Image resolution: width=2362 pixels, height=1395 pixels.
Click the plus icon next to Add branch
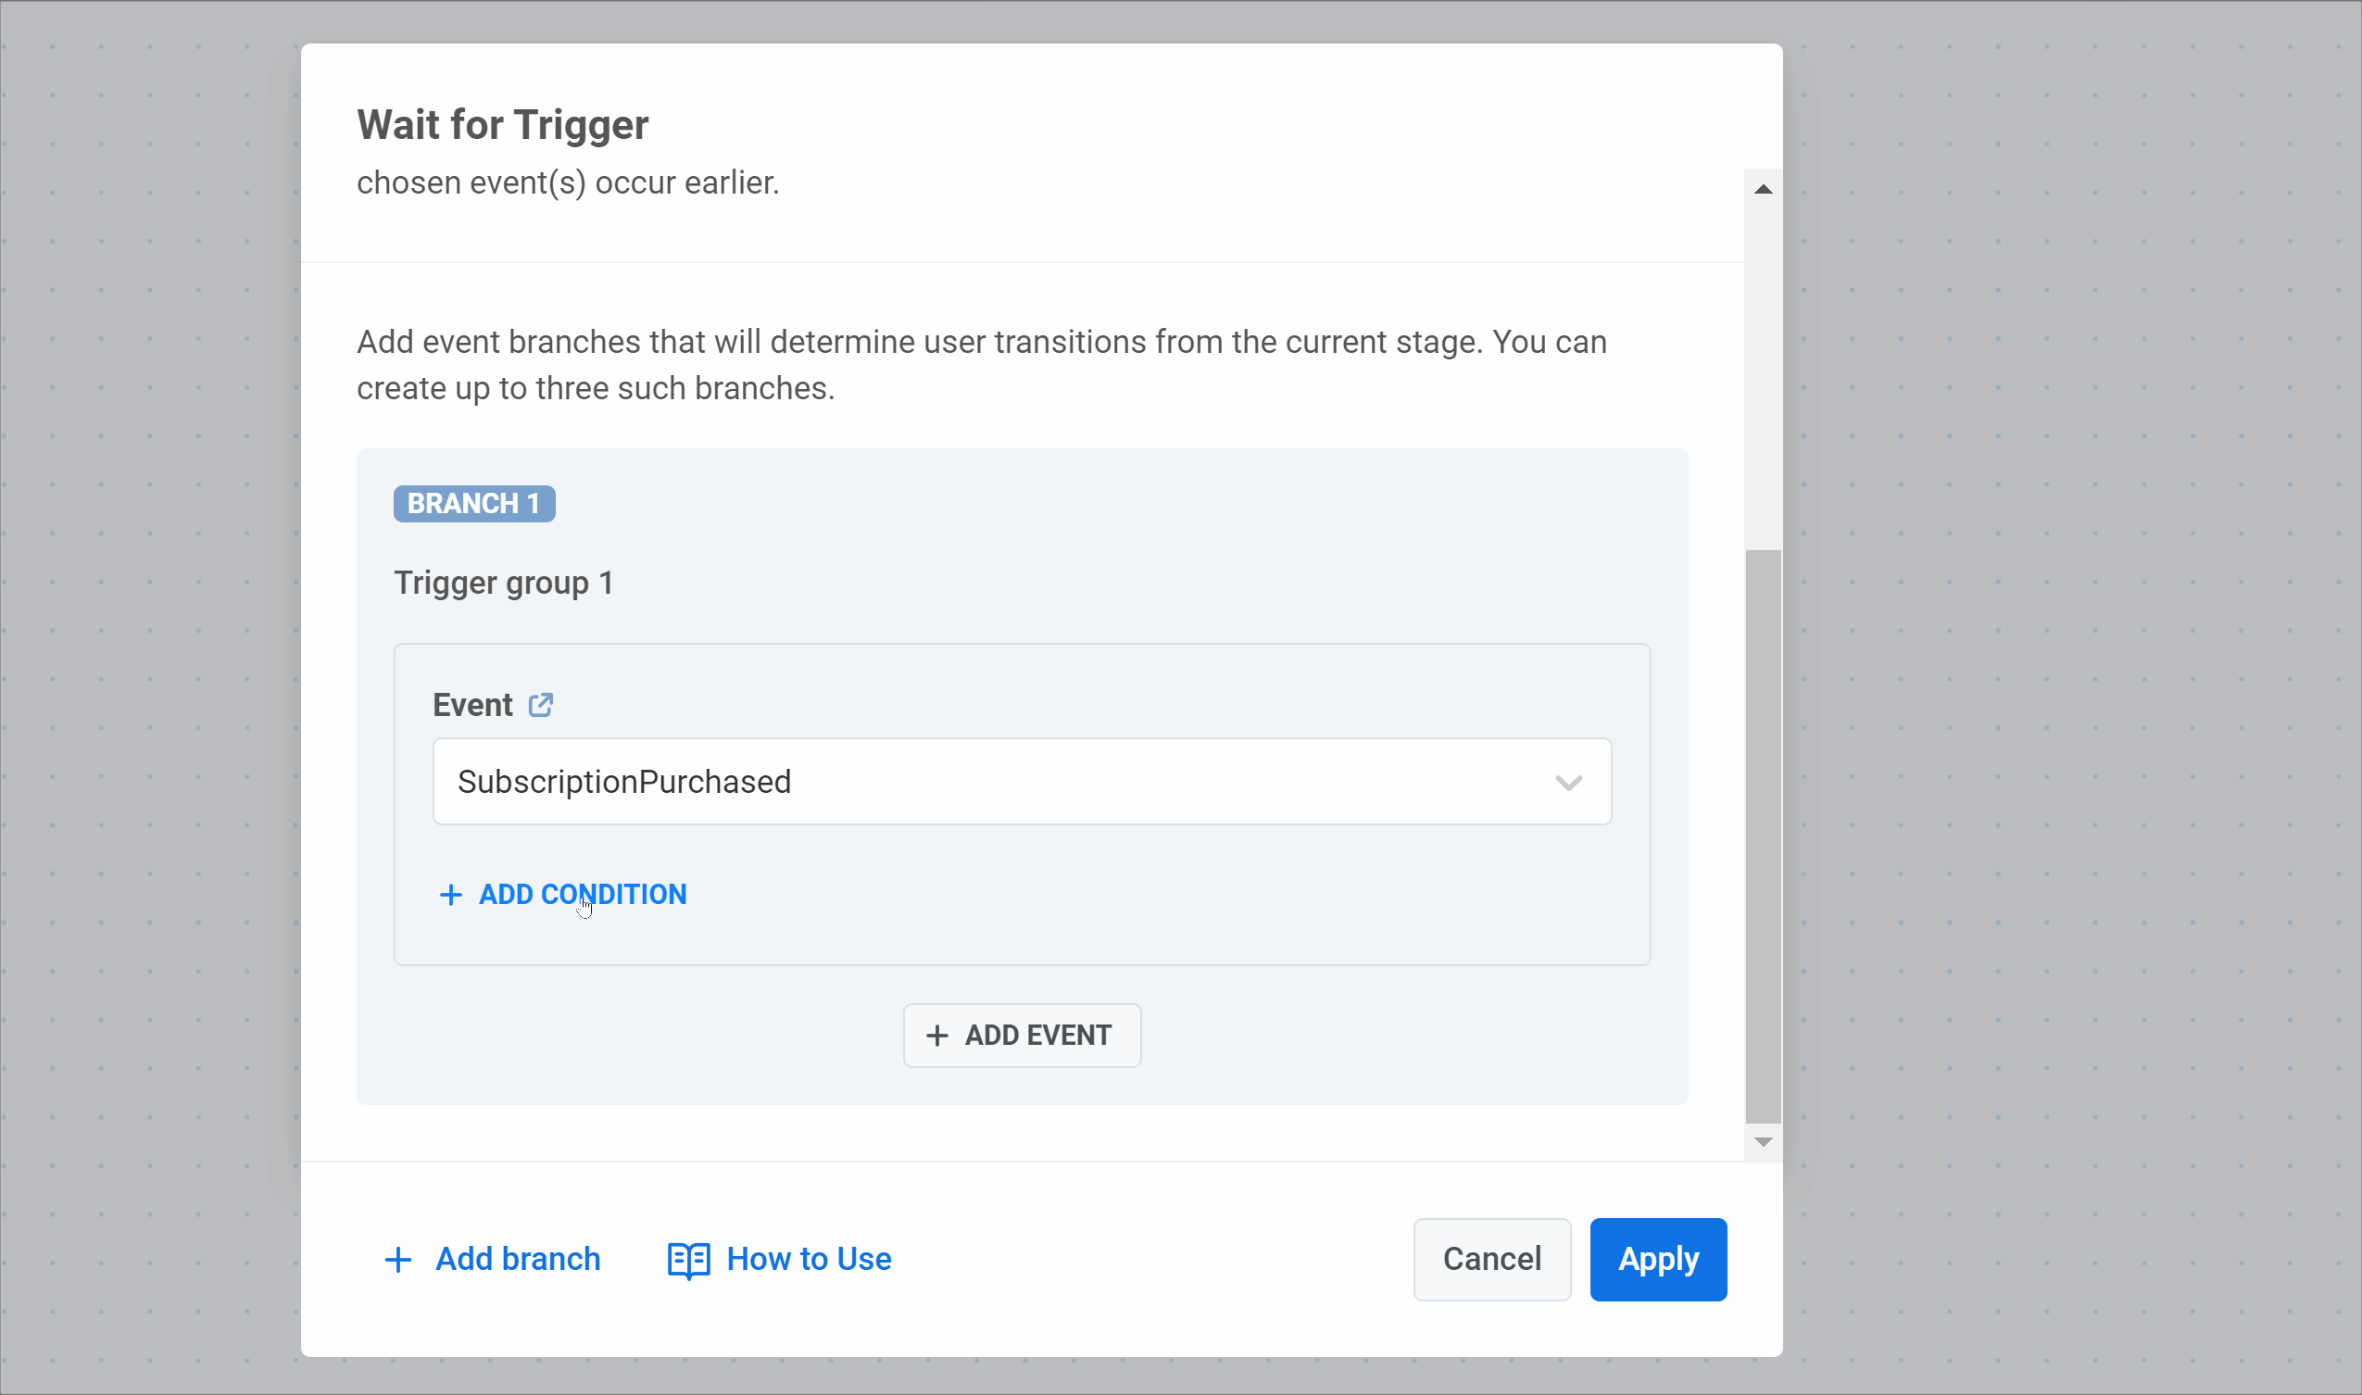click(398, 1260)
